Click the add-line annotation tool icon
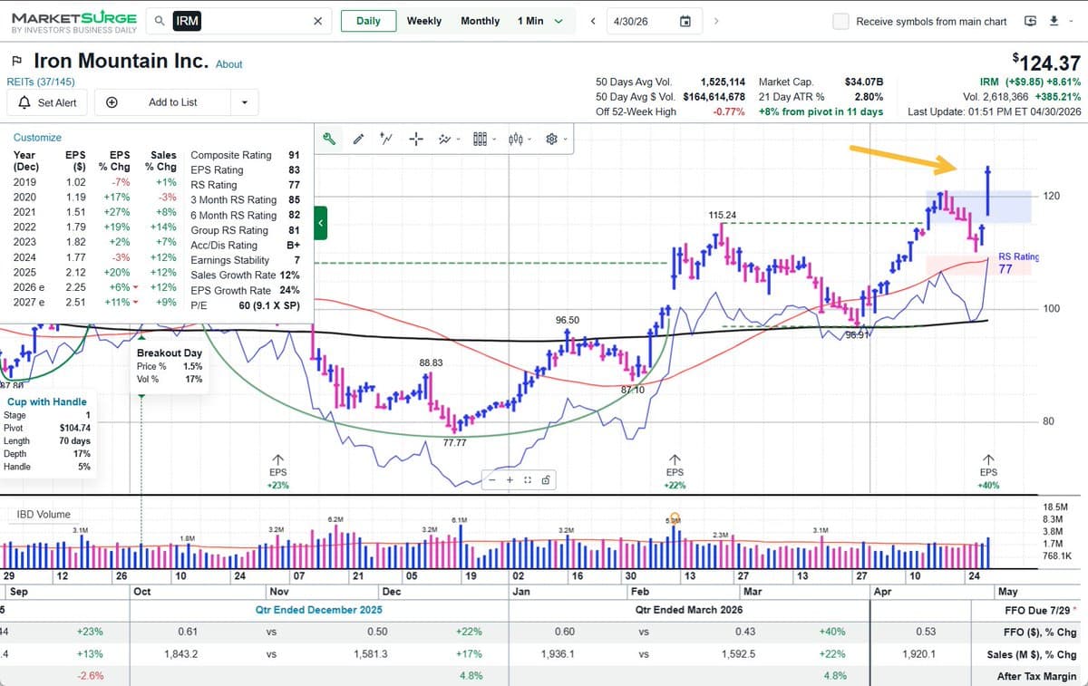Image resolution: width=1088 pixels, height=686 pixels. tap(386, 139)
